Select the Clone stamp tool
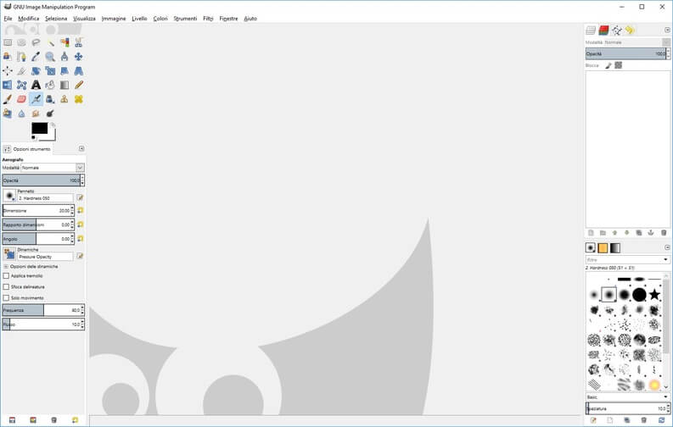The image size is (673, 427). click(64, 99)
